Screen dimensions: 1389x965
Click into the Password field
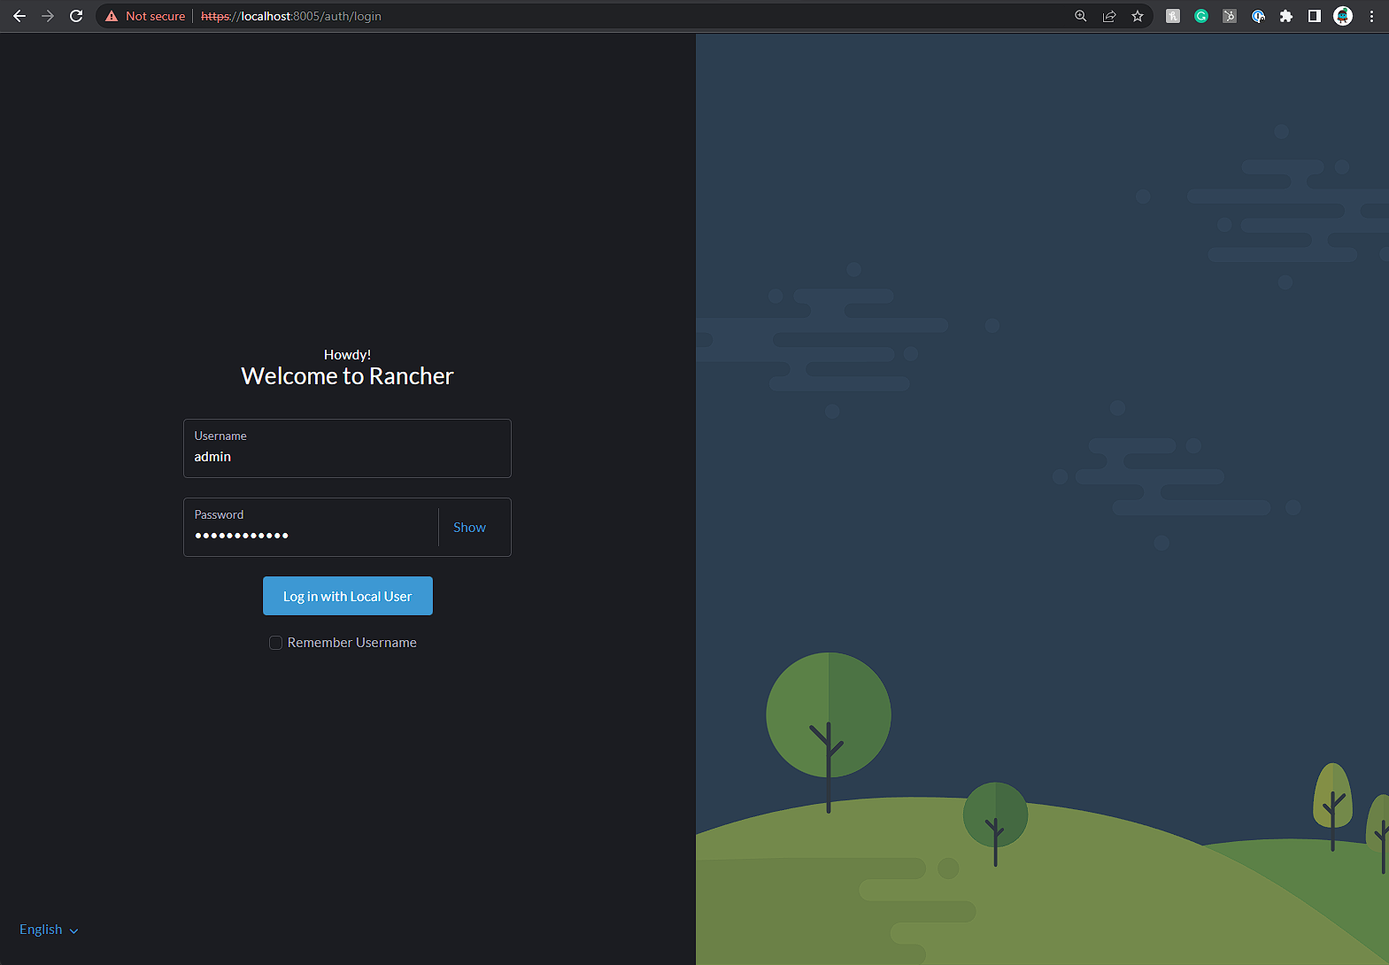310,535
